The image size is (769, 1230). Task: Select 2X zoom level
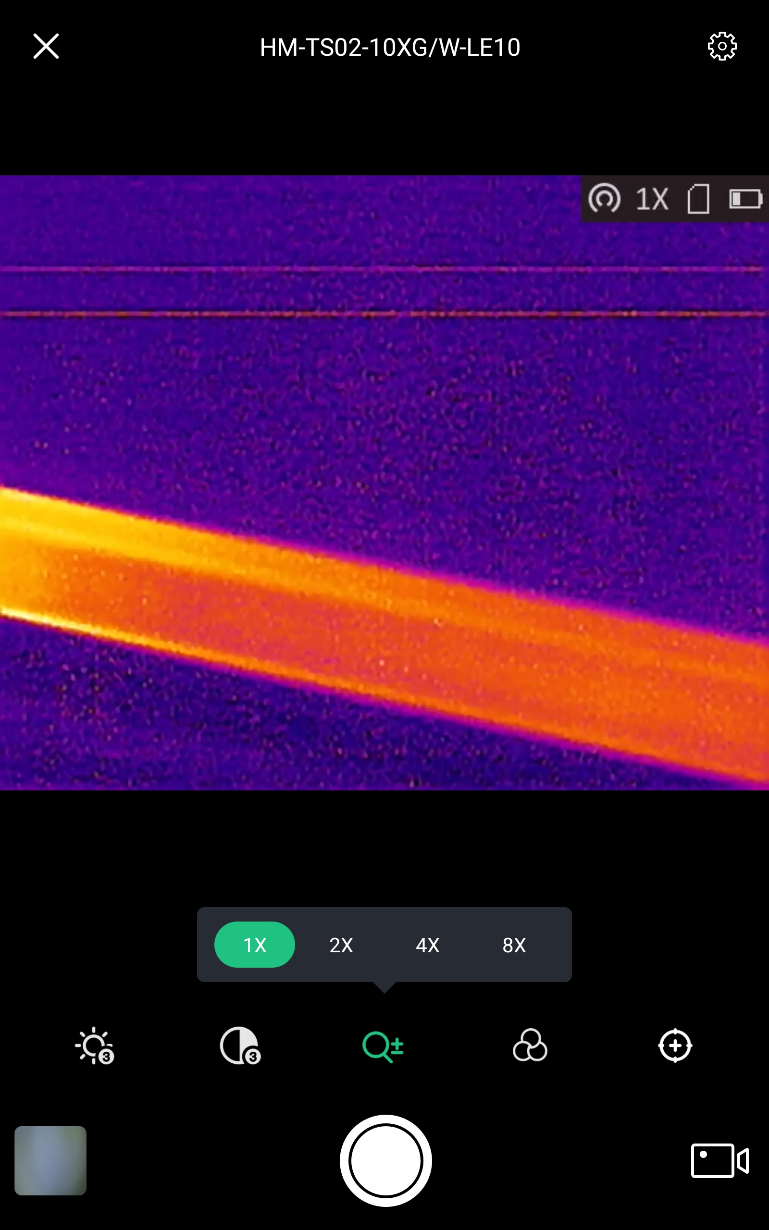coord(341,945)
